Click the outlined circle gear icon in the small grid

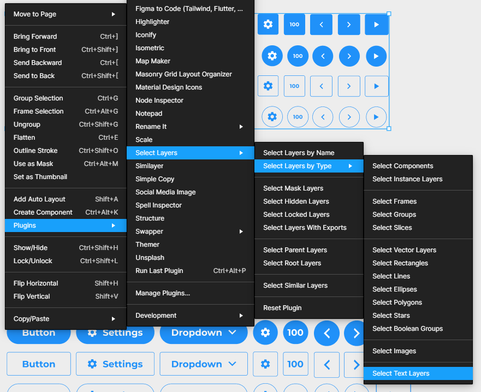point(272,117)
